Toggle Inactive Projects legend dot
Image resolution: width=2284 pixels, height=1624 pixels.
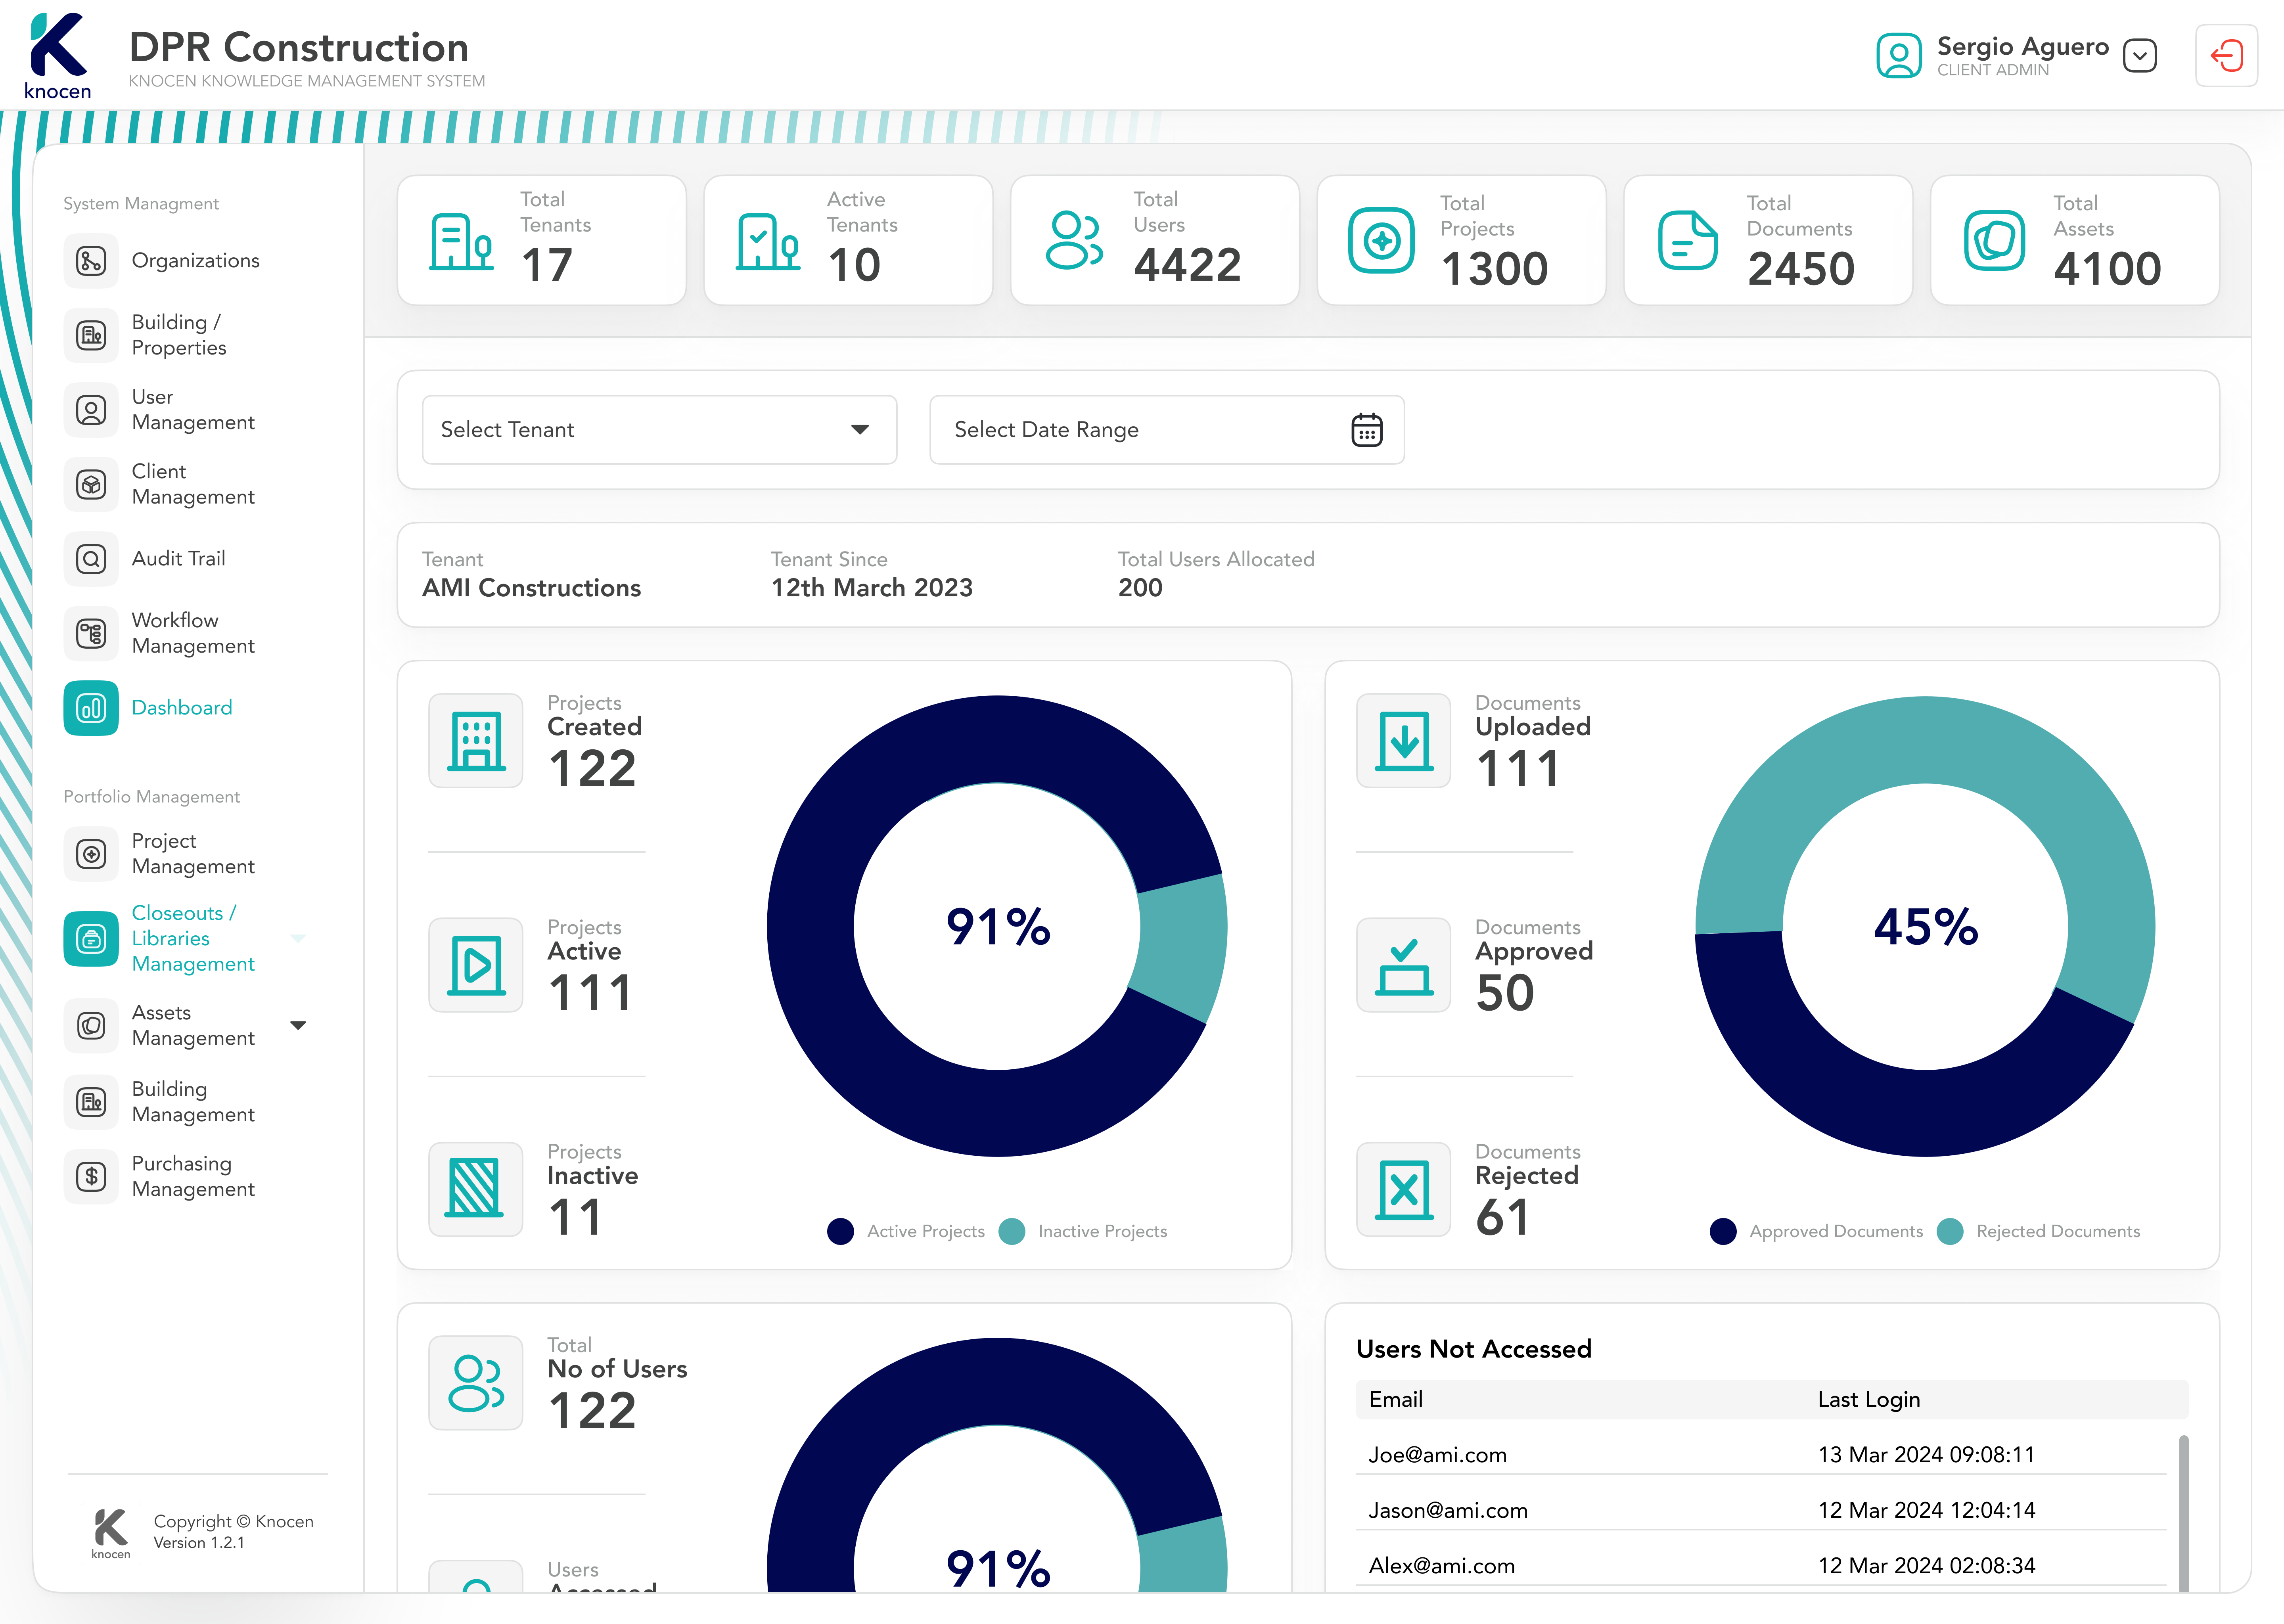click(1012, 1231)
